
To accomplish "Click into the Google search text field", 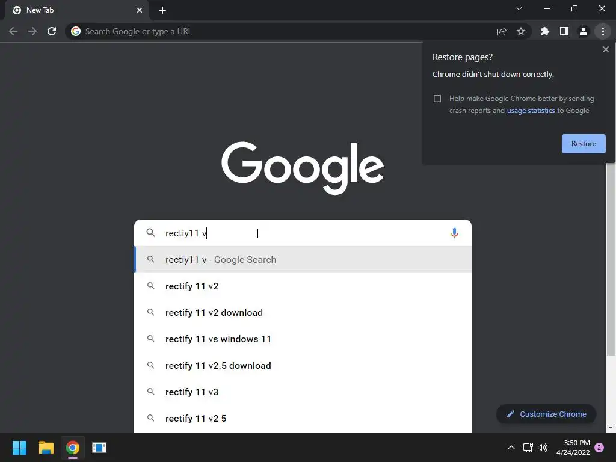I will (x=304, y=233).
